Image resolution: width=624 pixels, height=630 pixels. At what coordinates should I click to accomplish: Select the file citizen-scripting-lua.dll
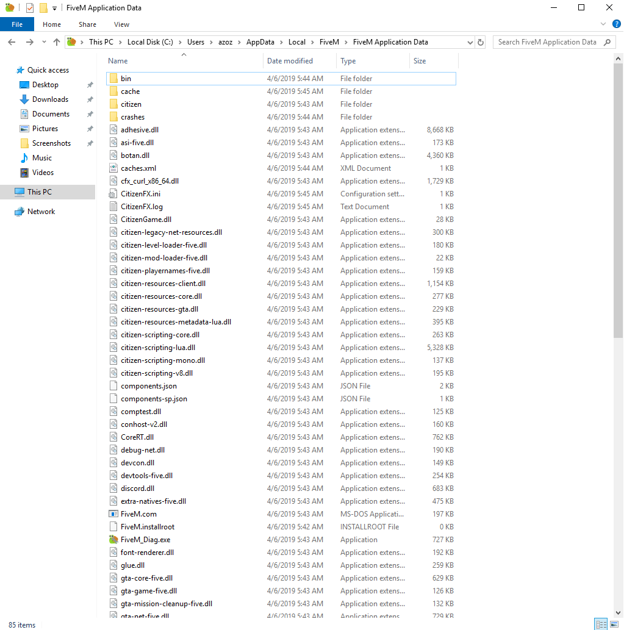pos(158,348)
